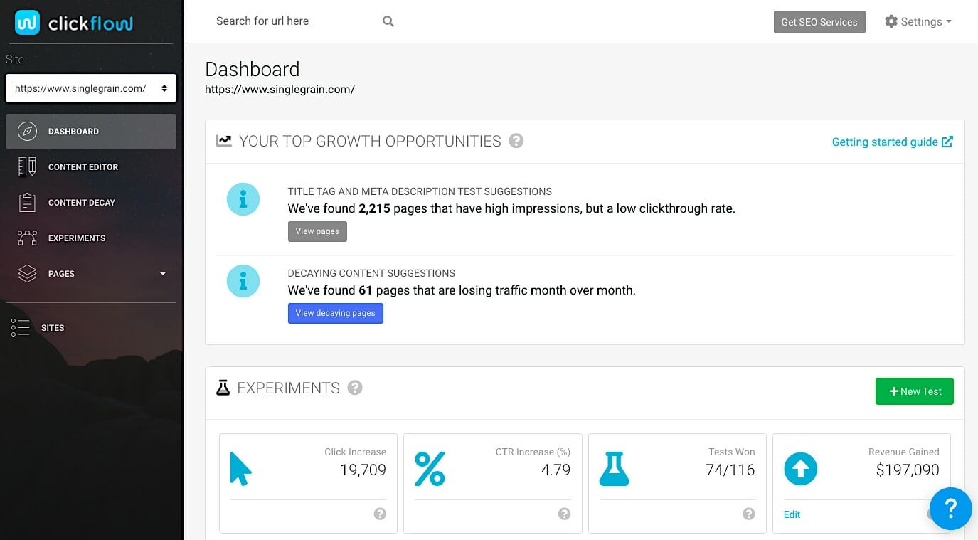The image size is (978, 540).
Task: Click help icon next to Experiments heading
Action: point(355,388)
